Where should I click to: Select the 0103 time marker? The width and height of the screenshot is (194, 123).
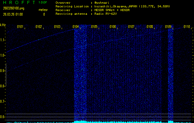57,27
